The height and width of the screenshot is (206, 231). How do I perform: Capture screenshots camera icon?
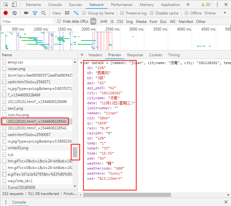(26, 13)
